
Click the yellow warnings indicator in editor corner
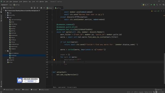[x=152, y=11]
